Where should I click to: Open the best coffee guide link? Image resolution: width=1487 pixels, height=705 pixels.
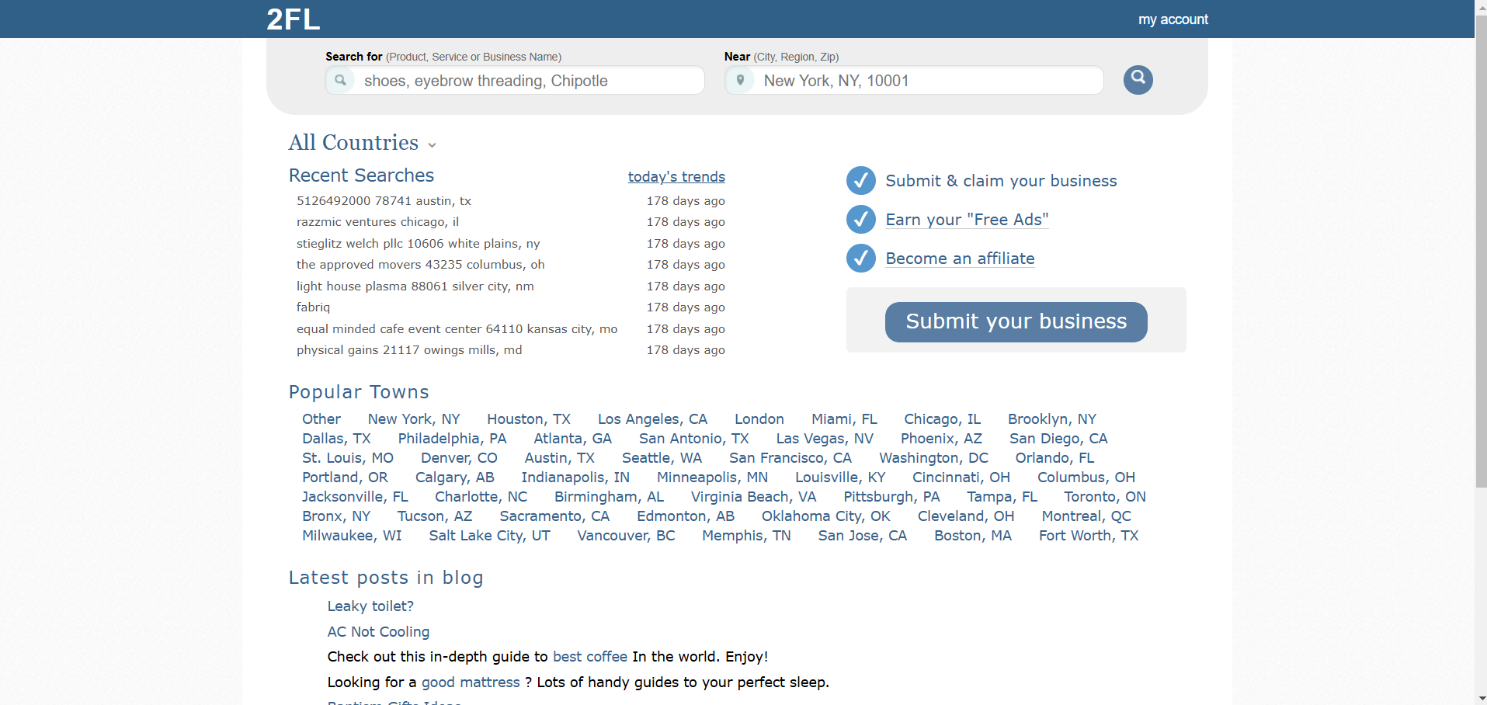click(590, 657)
